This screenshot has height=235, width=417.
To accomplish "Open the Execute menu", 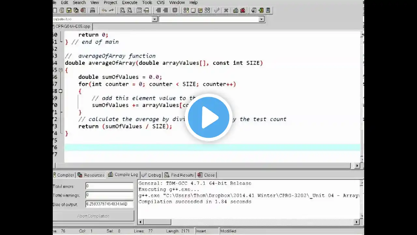I will pyautogui.click(x=130, y=3).
